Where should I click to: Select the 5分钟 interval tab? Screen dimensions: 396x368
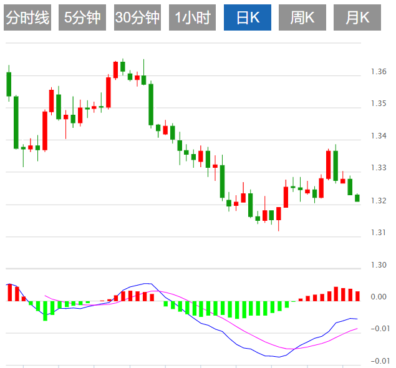click(x=82, y=17)
